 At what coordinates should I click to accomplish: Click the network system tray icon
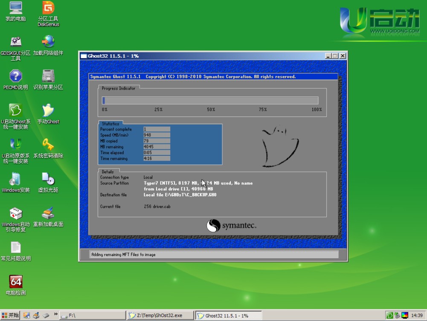click(x=397, y=315)
